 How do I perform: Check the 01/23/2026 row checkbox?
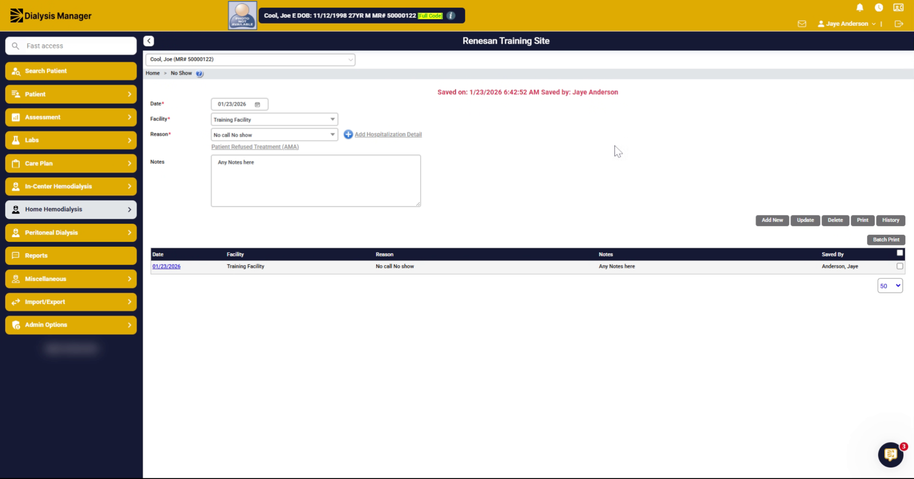tap(900, 266)
